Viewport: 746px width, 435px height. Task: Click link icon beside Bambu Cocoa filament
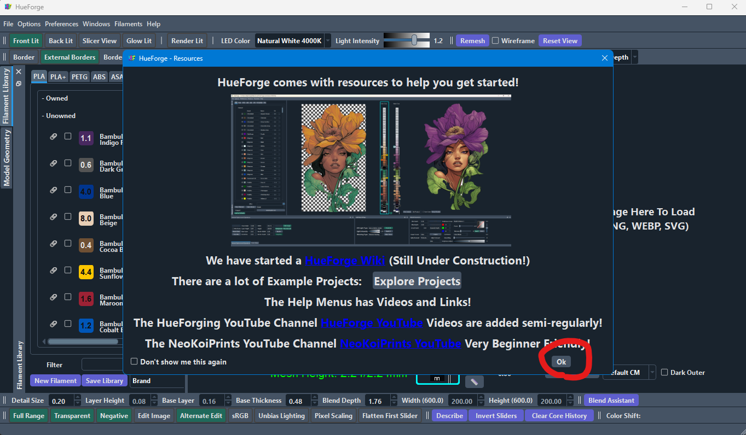54,244
